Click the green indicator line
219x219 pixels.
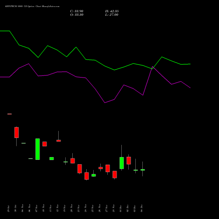click(x=95, y=60)
